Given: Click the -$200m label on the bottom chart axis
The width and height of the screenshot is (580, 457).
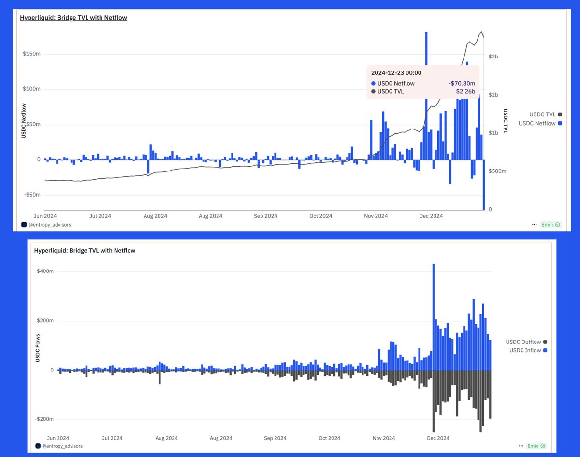Looking at the screenshot, I should [44, 419].
